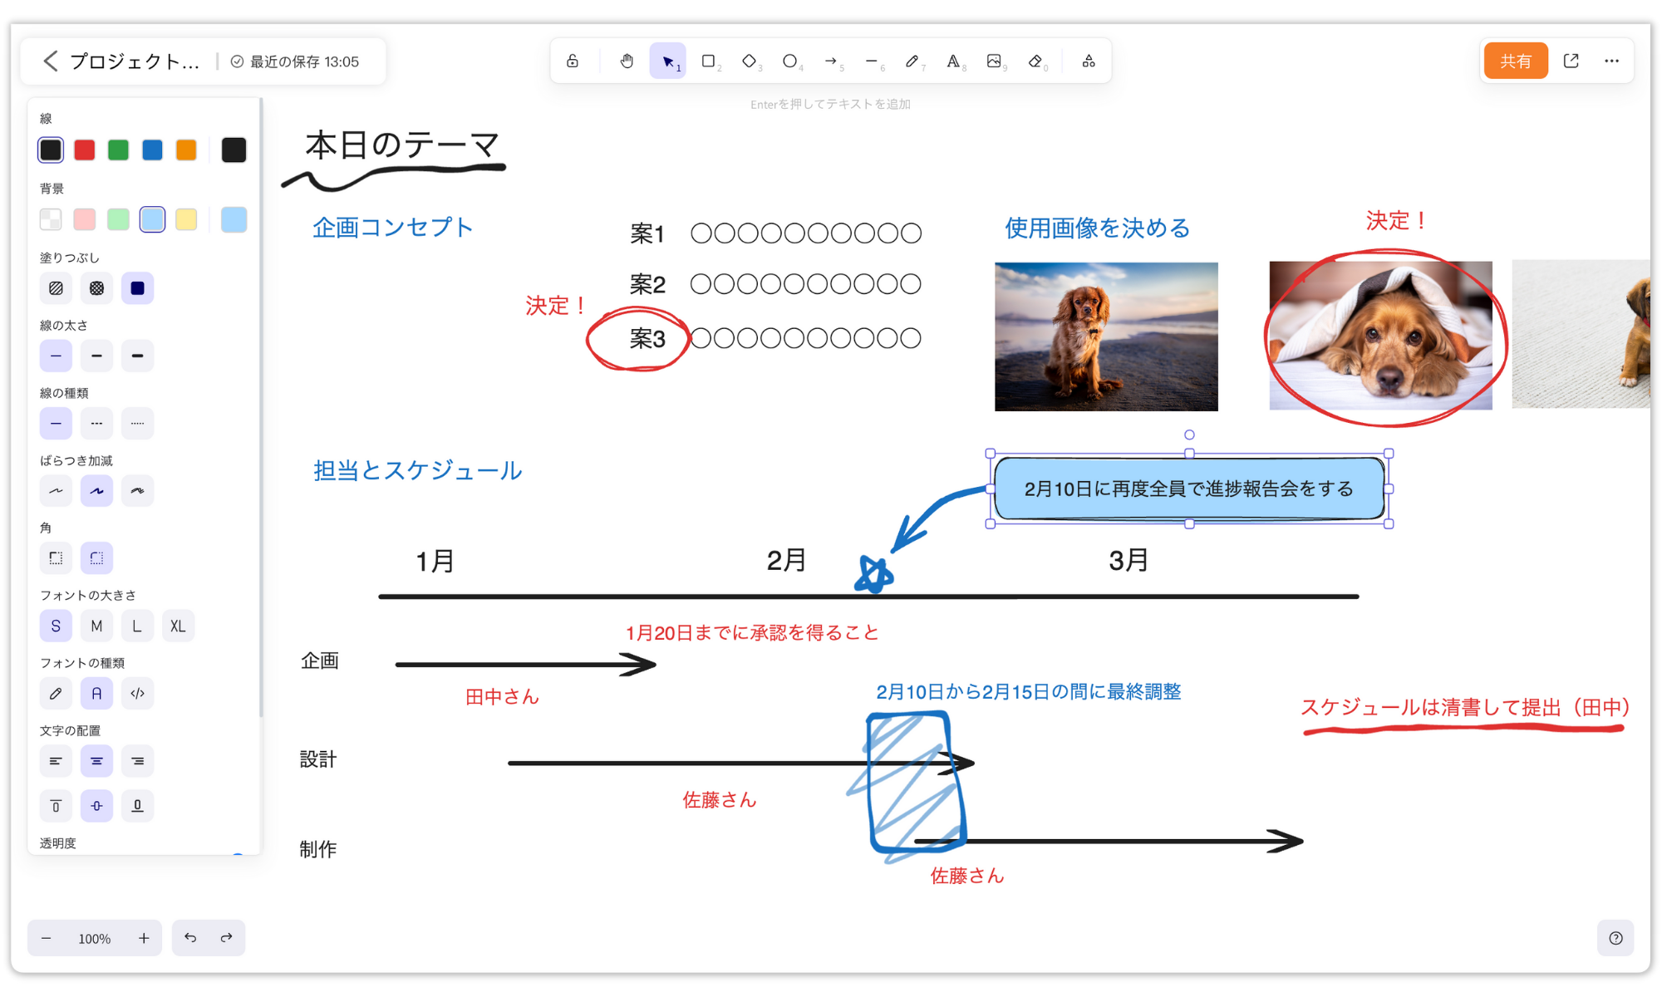Select the eraser tool
This screenshot has height=997, width=1662.
coord(1036,61)
